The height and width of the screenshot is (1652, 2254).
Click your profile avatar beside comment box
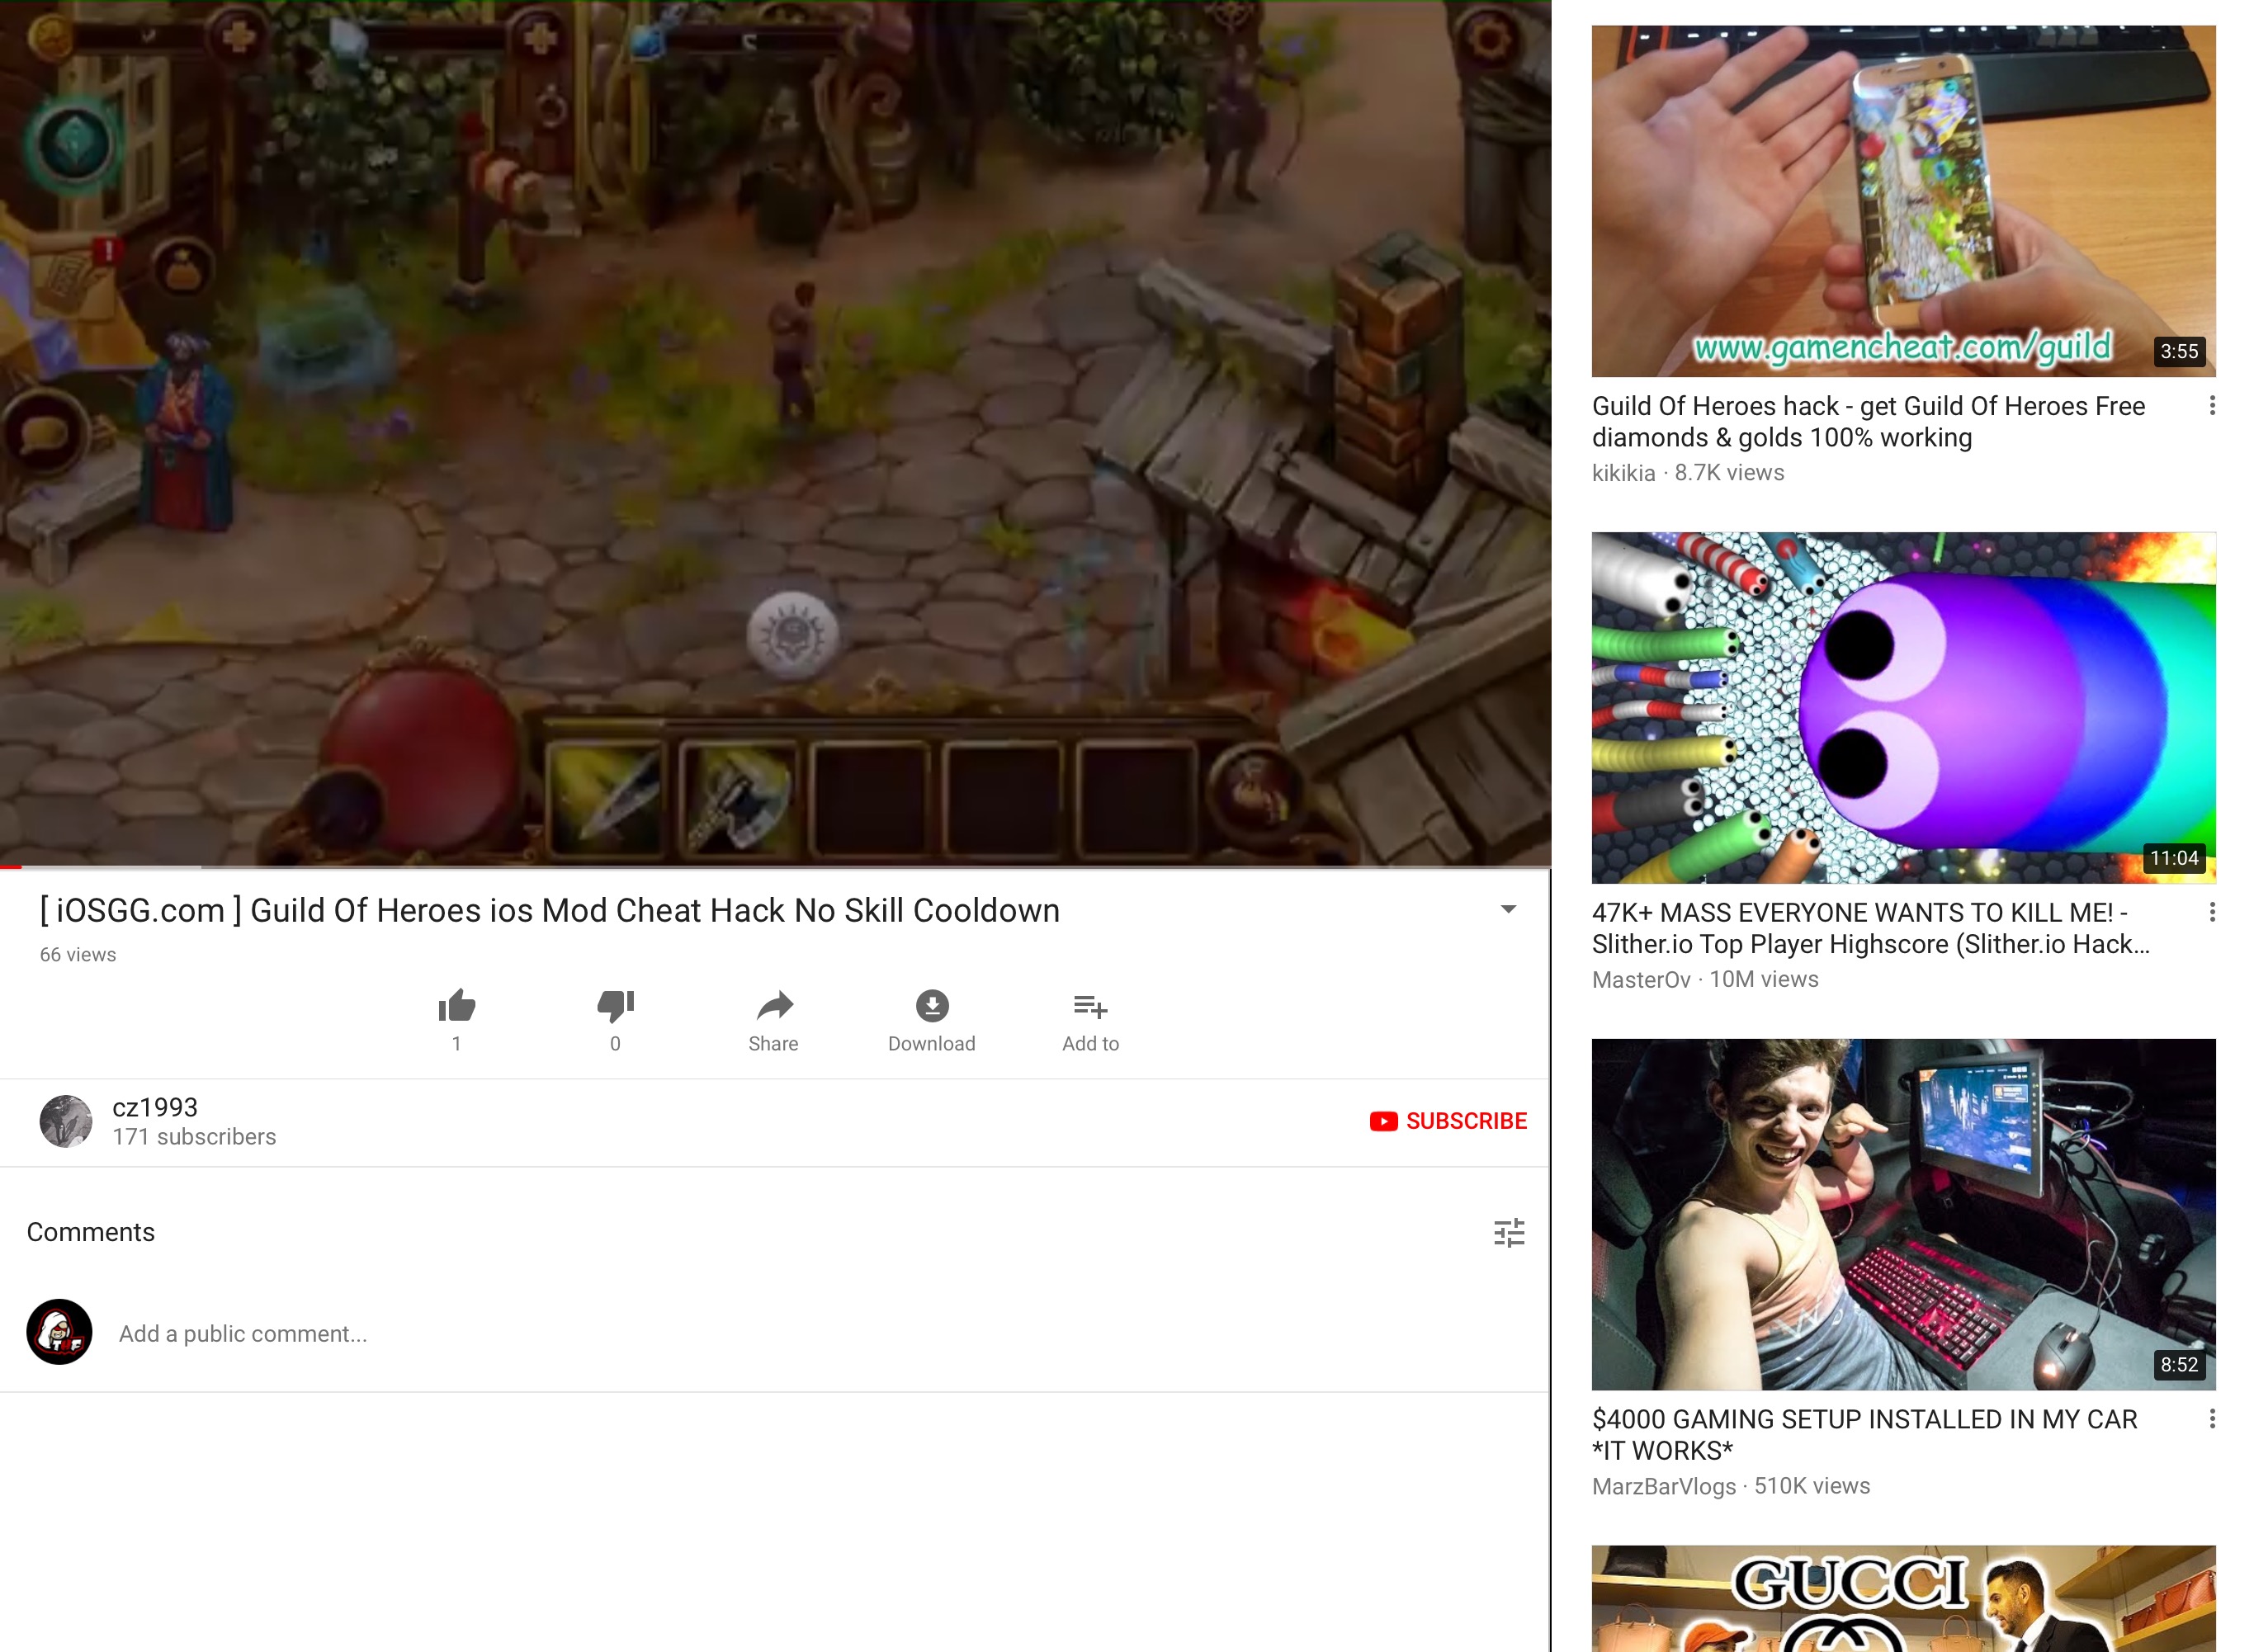pos(59,1332)
